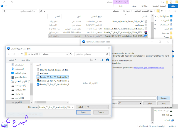Click the dialog search box ريميكس بحث في
The width and height of the screenshot is (178, 128).
coord(92,54)
